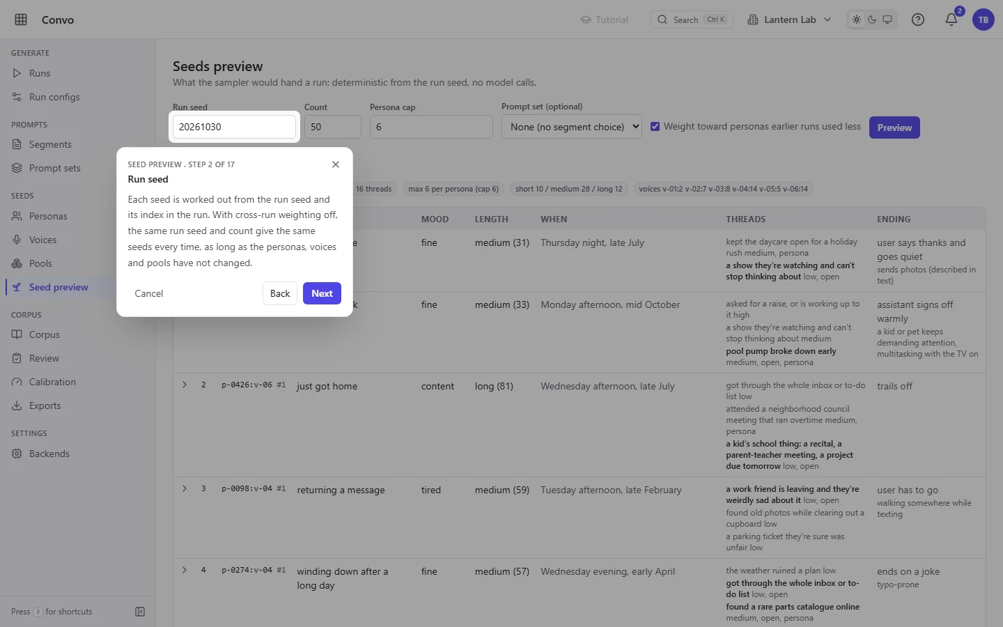The image size is (1003, 627).
Task: Collapse the sidebar panel icon
Action: (x=140, y=612)
